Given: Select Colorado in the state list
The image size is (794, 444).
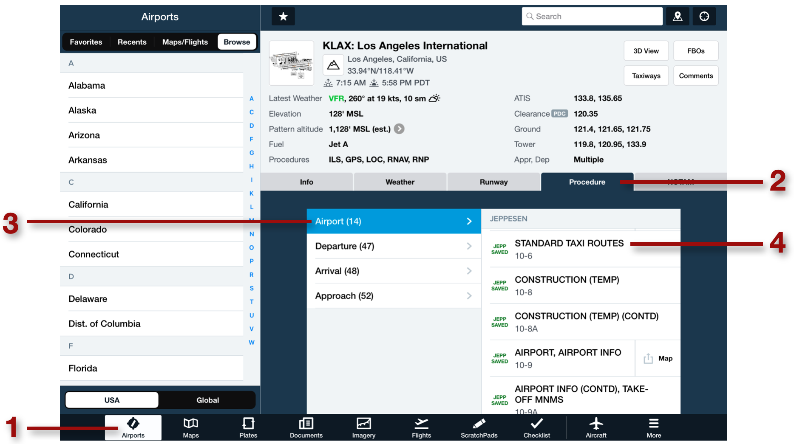Looking at the screenshot, I should pyautogui.click(x=151, y=229).
